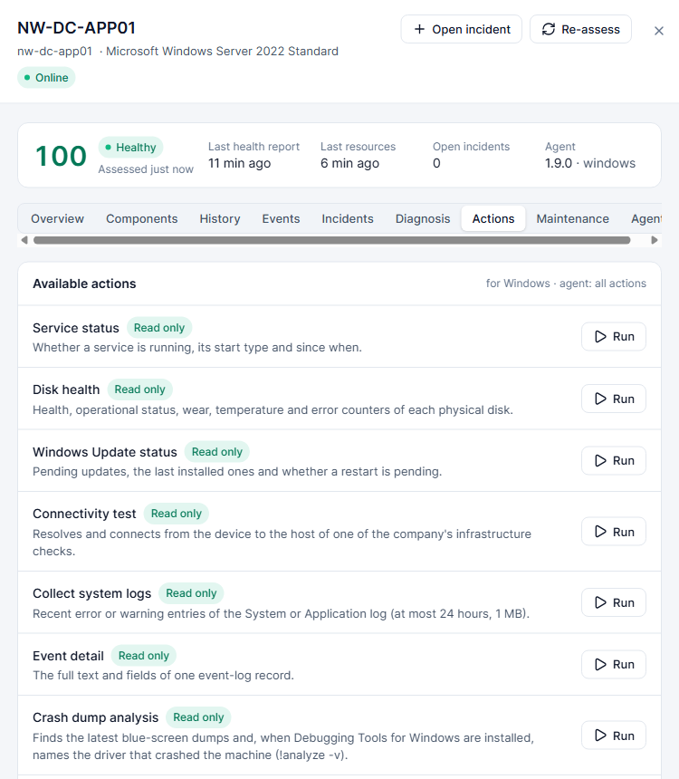
Task: Click the Connectivity test action title
Action: click(x=84, y=514)
